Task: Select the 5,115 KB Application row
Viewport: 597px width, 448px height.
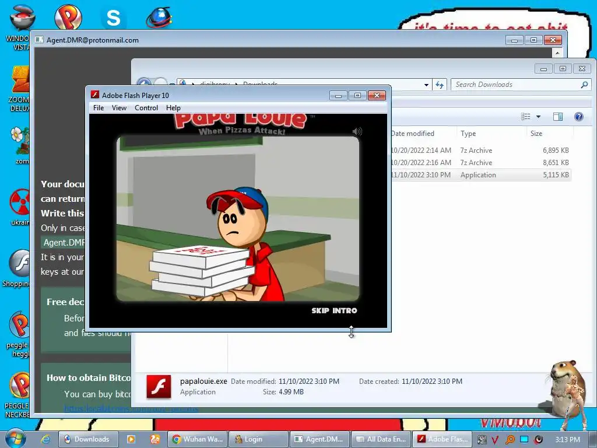Action: click(480, 175)
